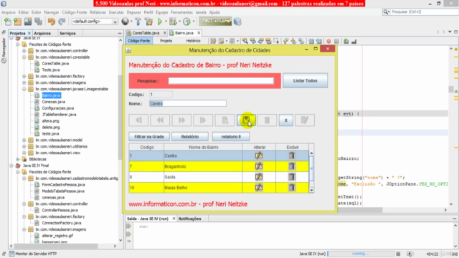Click the Save All toolbar icon
Image resolution: width=459 pixels, height=258 pixels.
(38, 21)
